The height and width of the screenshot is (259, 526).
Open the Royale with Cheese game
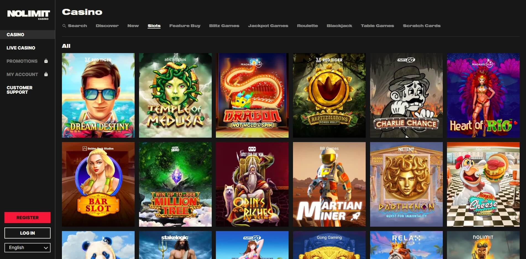483,184
